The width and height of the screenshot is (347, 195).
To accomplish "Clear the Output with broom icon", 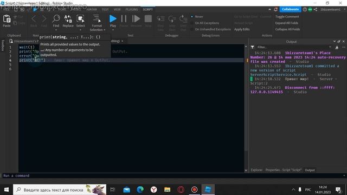I will point(337,47).
